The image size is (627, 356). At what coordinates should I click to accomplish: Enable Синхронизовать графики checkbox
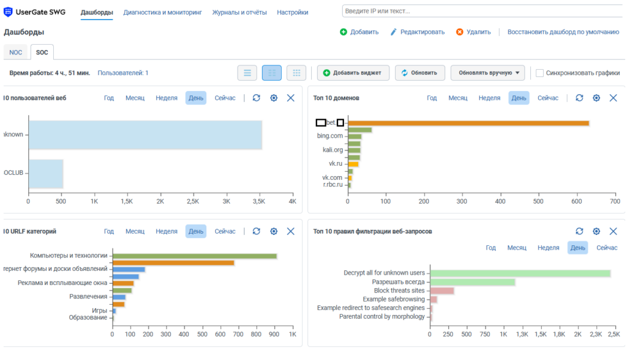tap(539, 73)
